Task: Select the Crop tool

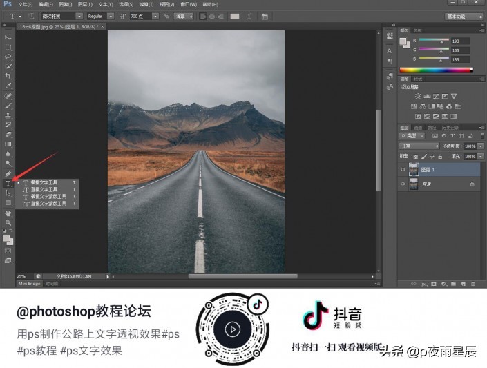Action: pyautogui.click(x=8, y=76)
